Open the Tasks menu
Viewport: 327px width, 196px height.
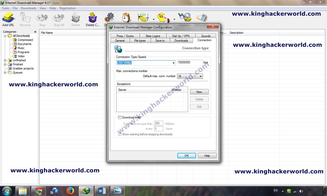point(6,8)
